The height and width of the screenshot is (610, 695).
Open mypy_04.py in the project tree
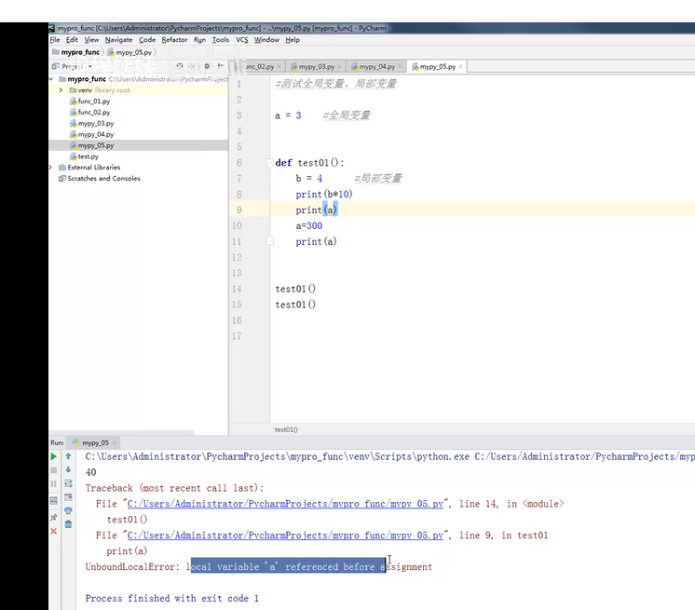click(x=91, y=134)
